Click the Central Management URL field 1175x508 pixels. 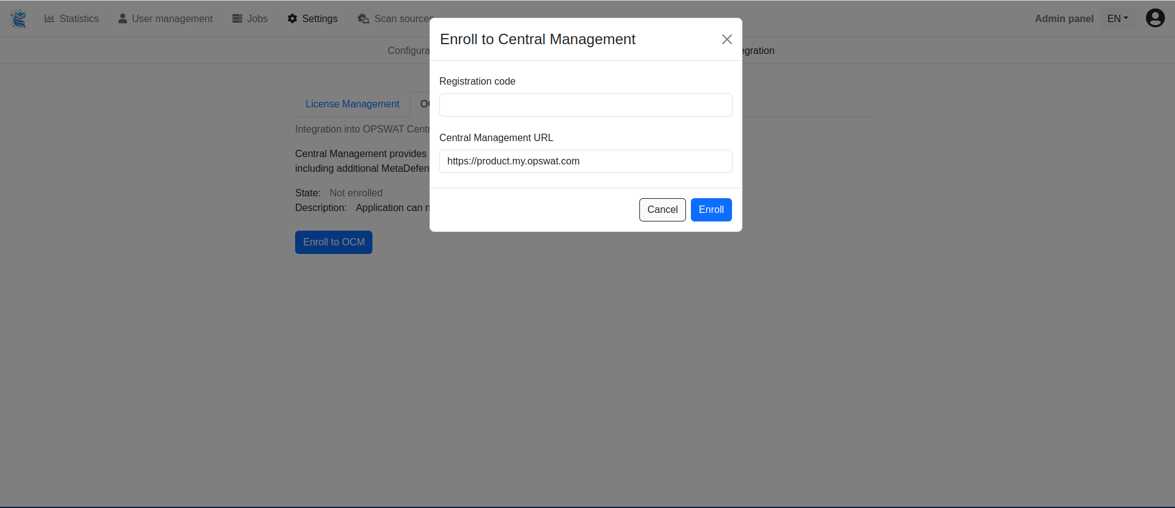(x=586, y=161)
